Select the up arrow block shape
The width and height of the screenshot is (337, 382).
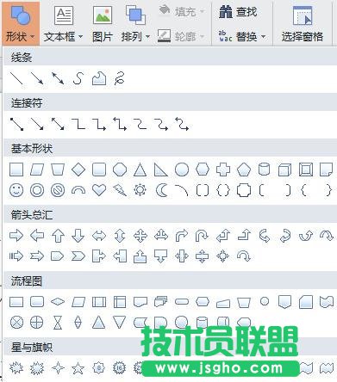click(58, 236)
